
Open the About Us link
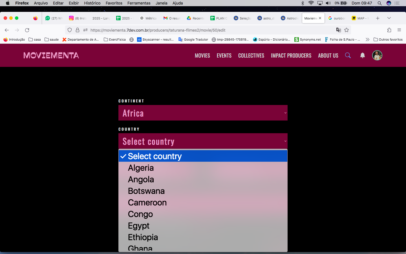click(328, 56)
